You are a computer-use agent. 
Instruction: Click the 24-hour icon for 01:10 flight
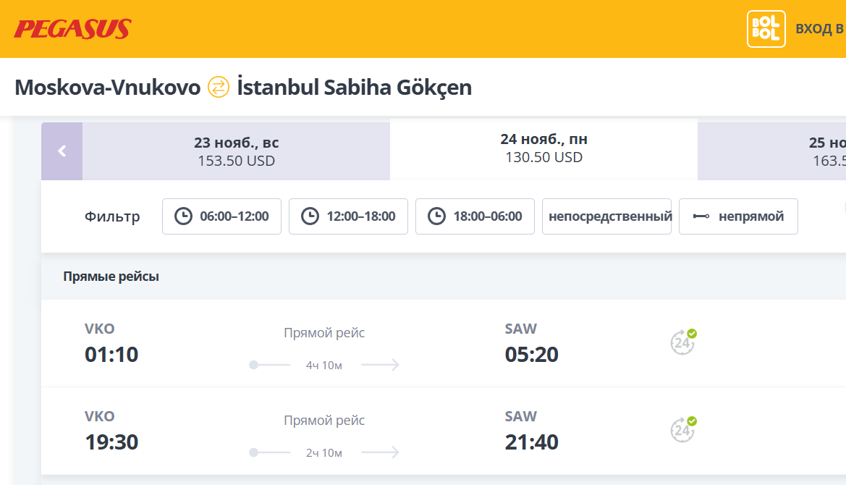(683, 342)
